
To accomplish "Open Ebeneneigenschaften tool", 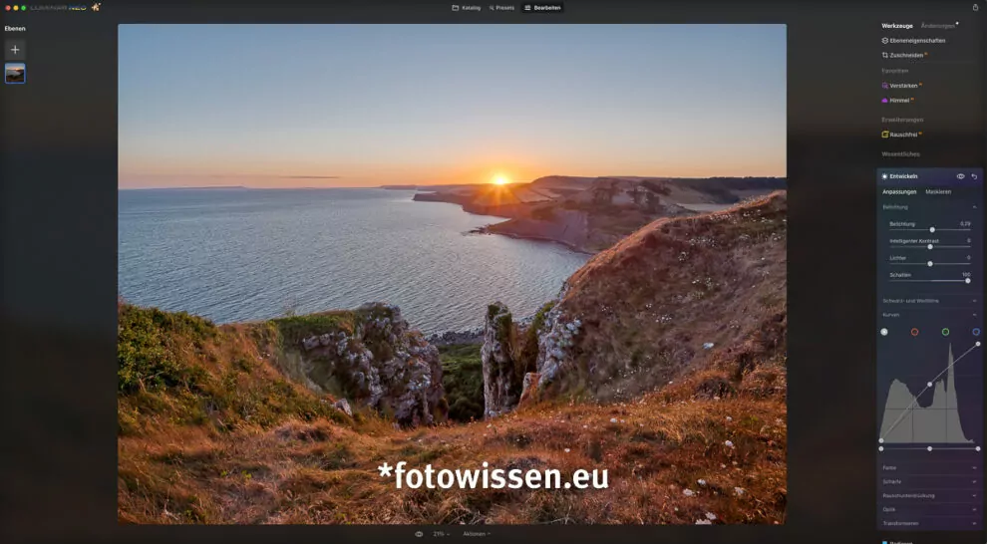I will (x=913, y=40).
